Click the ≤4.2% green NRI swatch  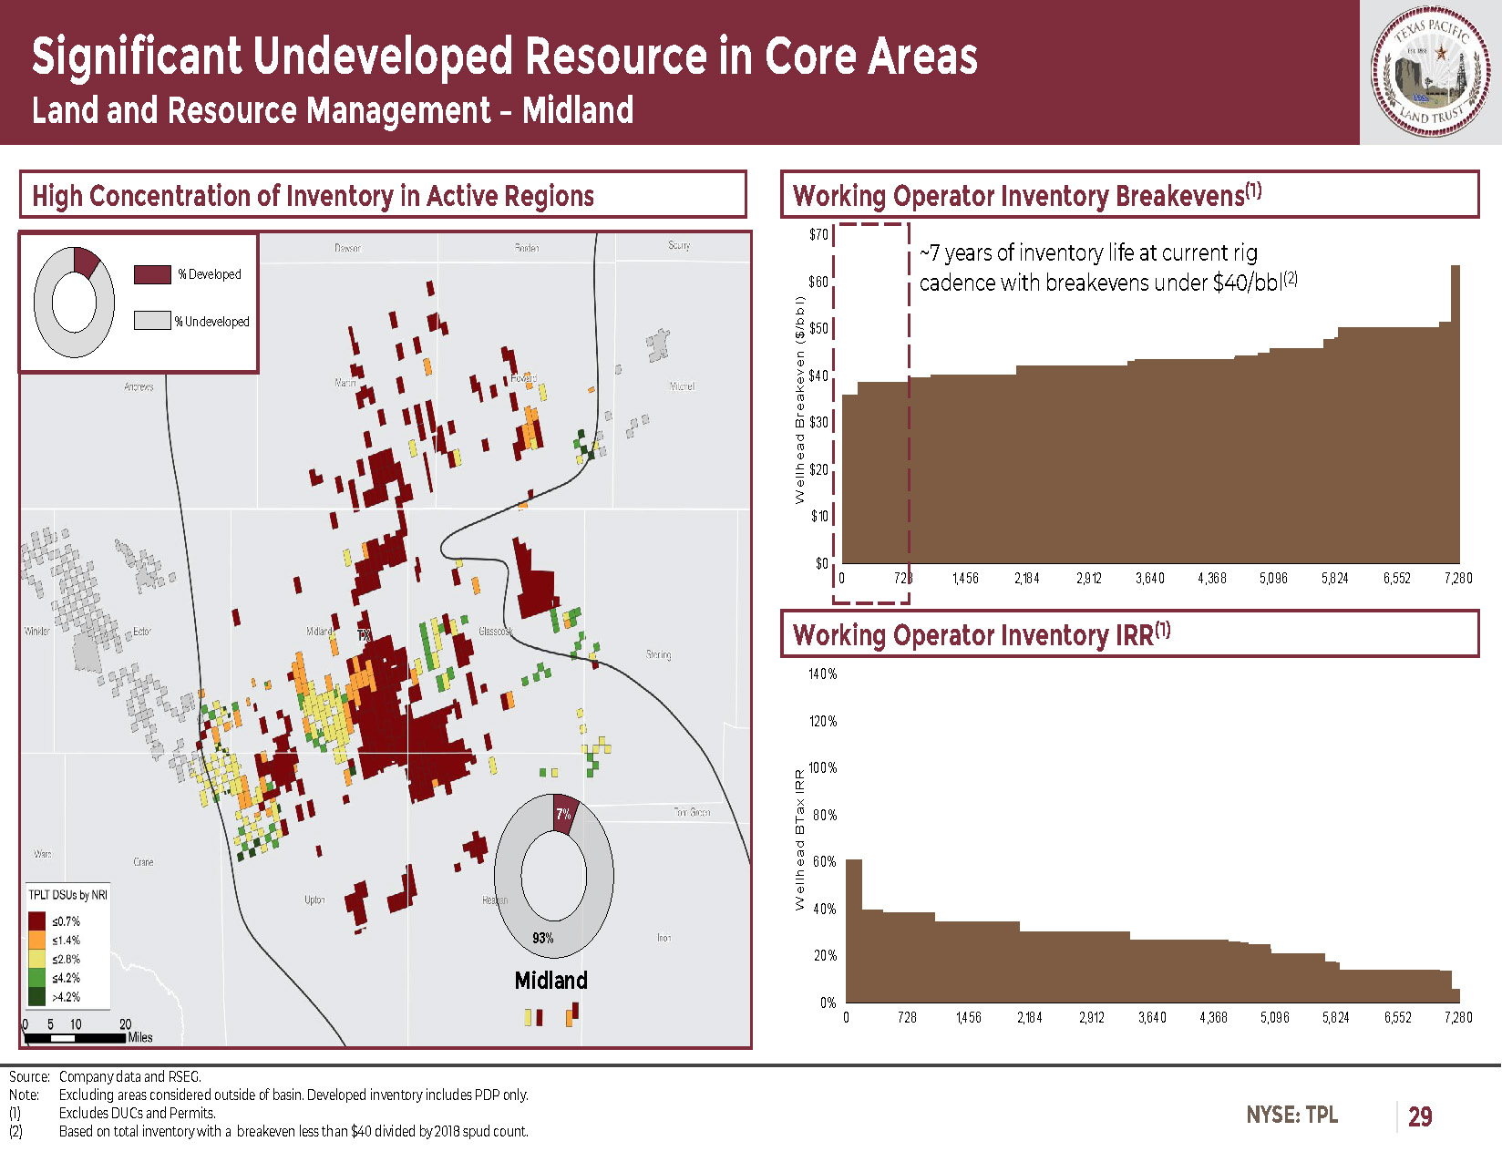point(37,978)
